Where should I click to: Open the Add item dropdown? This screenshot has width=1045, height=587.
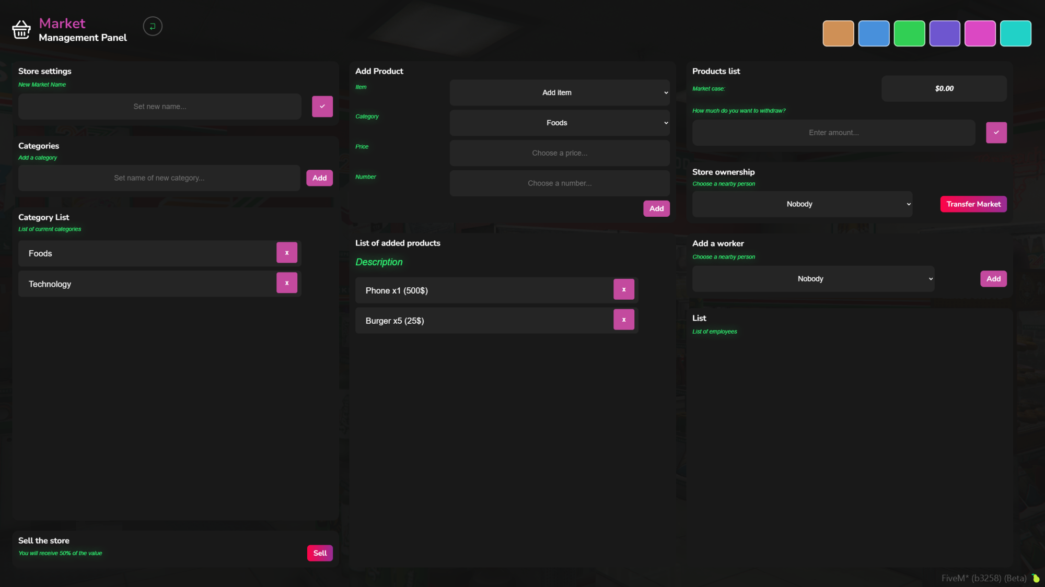(x=560, y=92)
